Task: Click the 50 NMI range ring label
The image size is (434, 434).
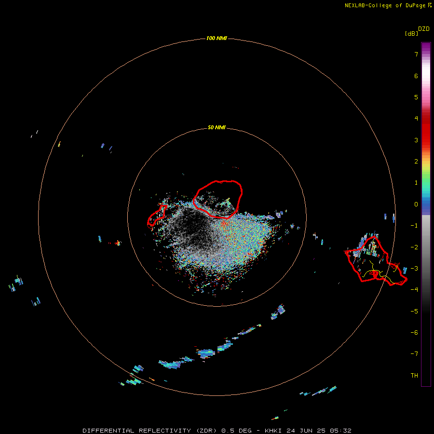Action: point(217,127)
